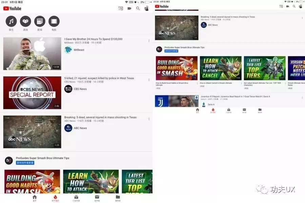Screen dimensions: 305x203
Task: Open Serie A channel avatar in right screen
Action: pyautogui.click(x=204, y=105)
